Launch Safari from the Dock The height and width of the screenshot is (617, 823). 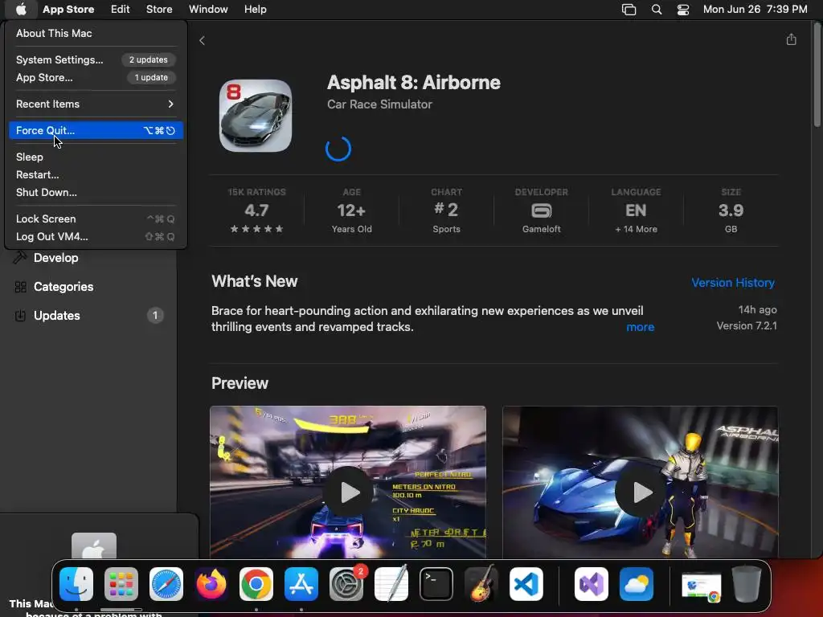click(x=166, y=584)
